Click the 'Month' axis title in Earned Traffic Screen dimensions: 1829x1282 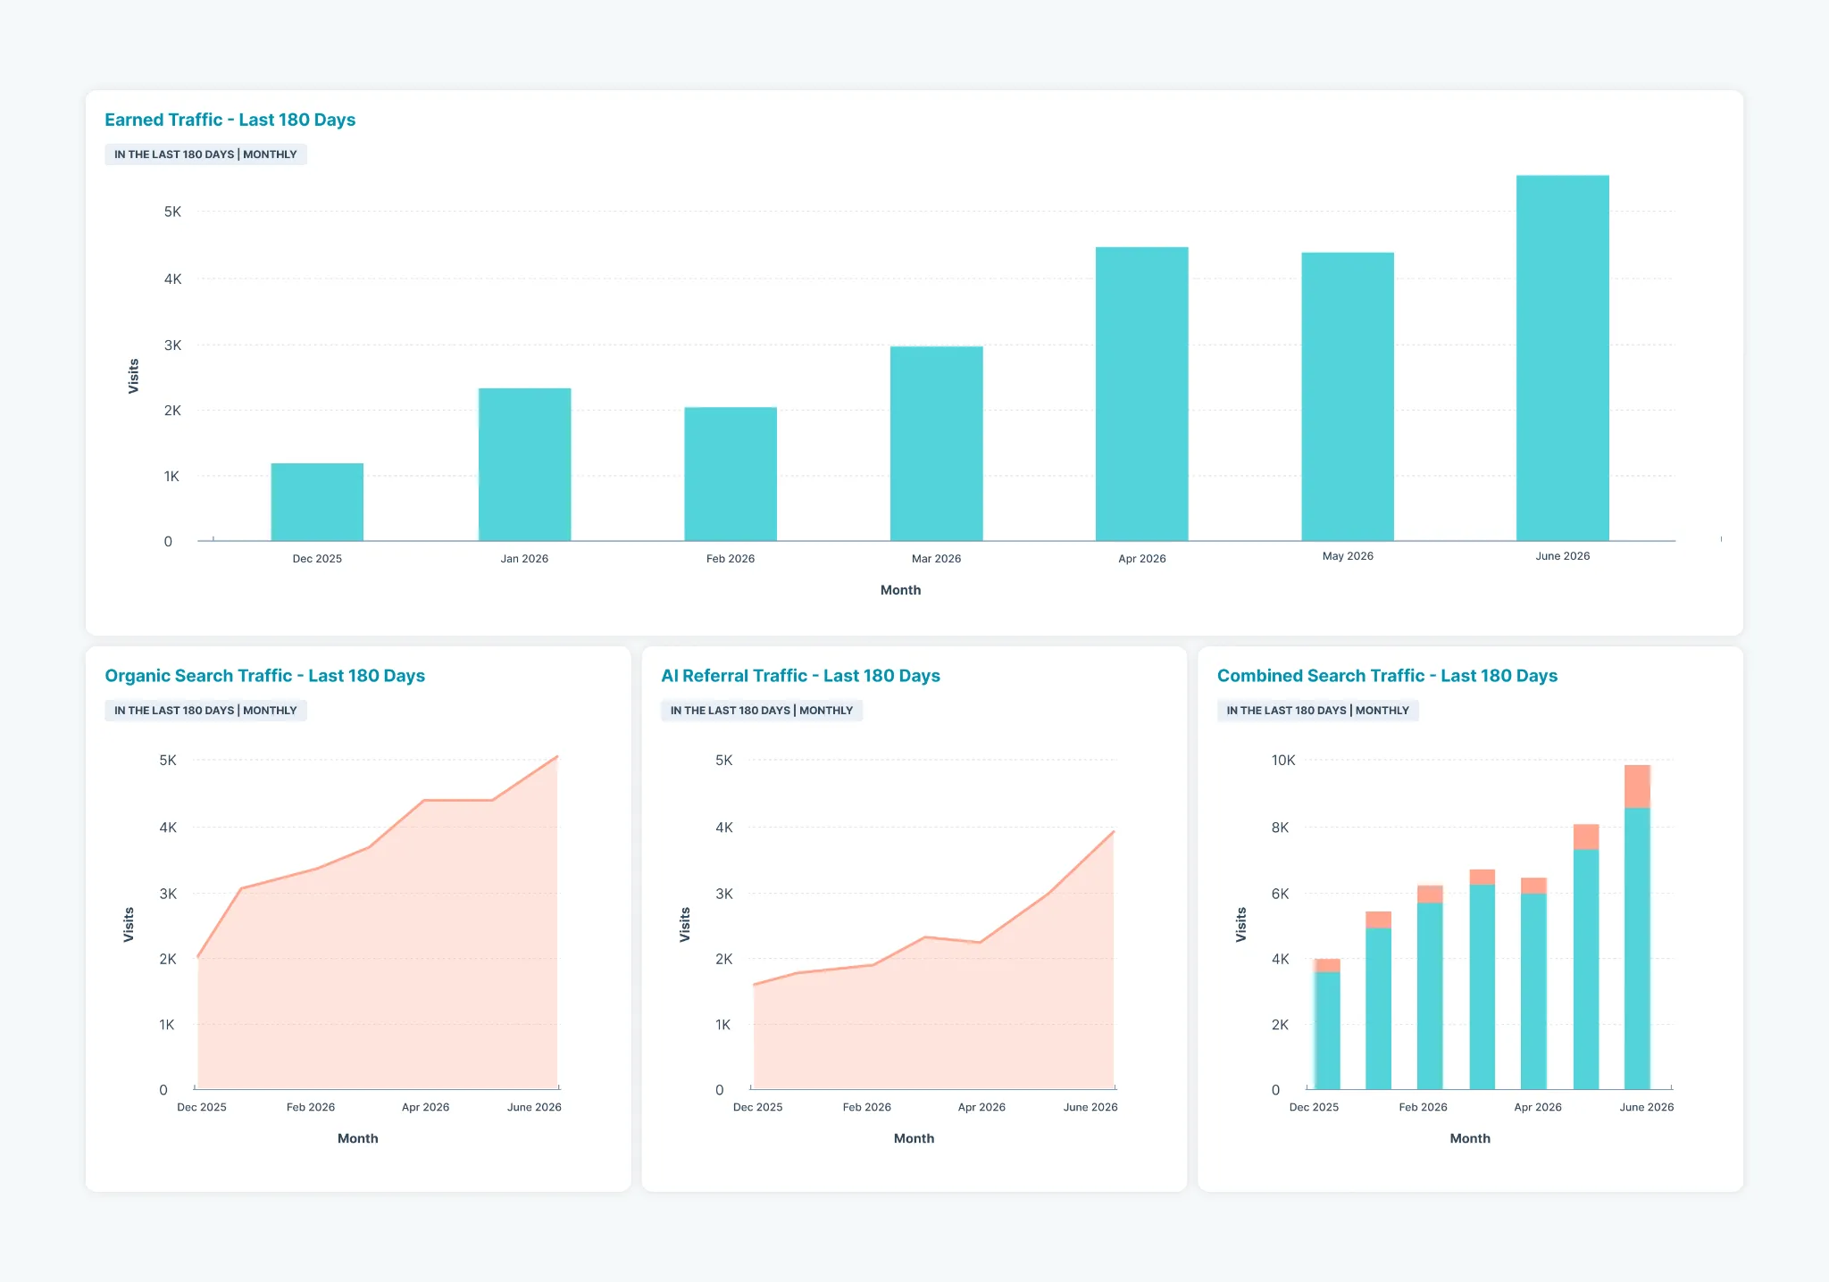pyautogui.click(x=900, y=590)
